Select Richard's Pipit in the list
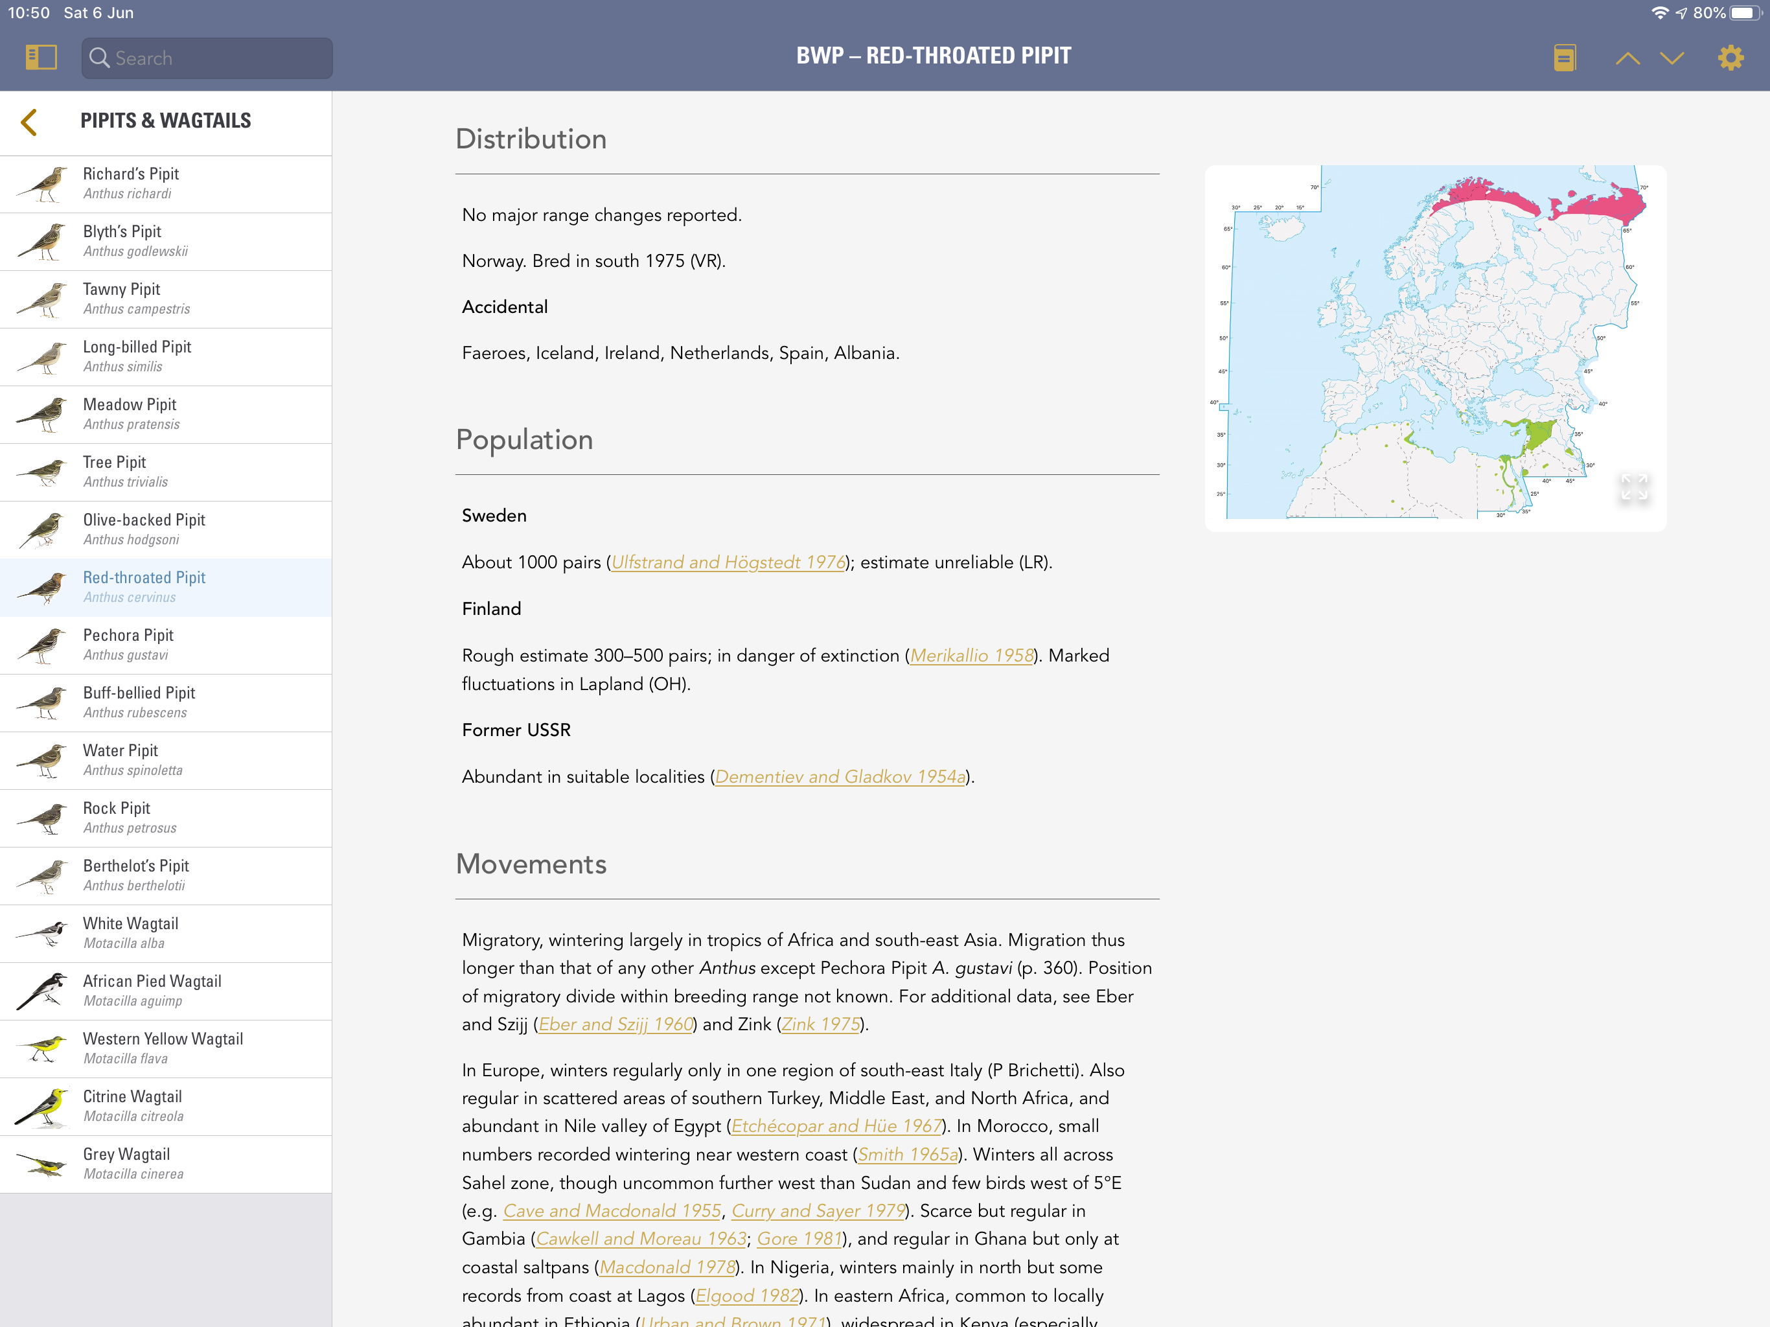This screenshot has width=1770, height=1327. (166, 184)
